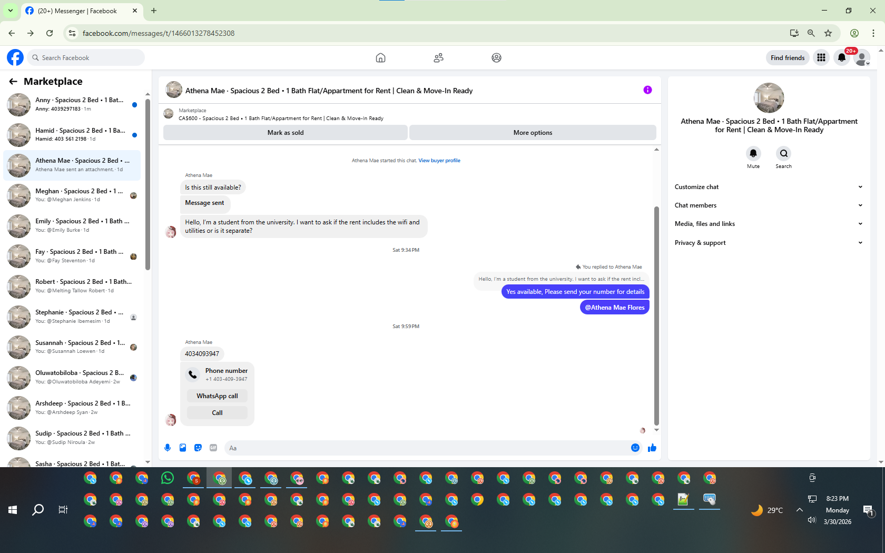
Task: Click the browser address bar URL
Action: click(159, 33)
